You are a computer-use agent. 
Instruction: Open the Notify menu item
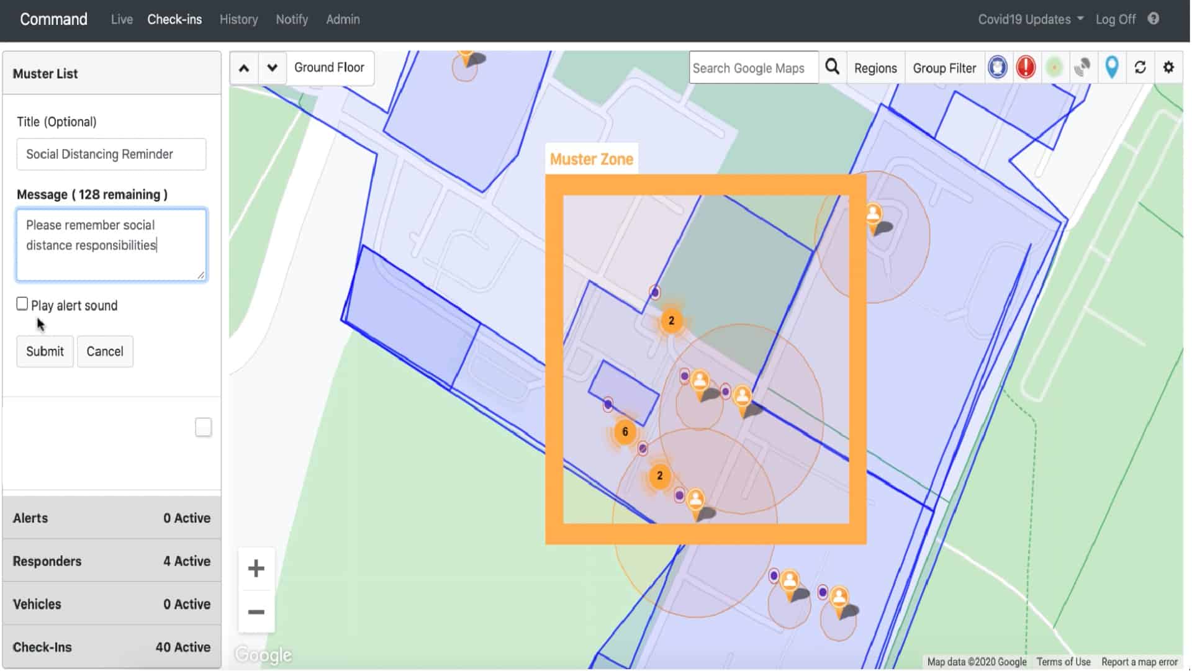(291, 19)
